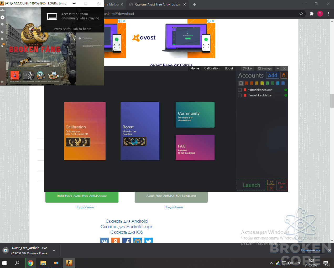
Task: Click PLAY MISSIONS in CS:GO window
Action: (x=44, y=61)
